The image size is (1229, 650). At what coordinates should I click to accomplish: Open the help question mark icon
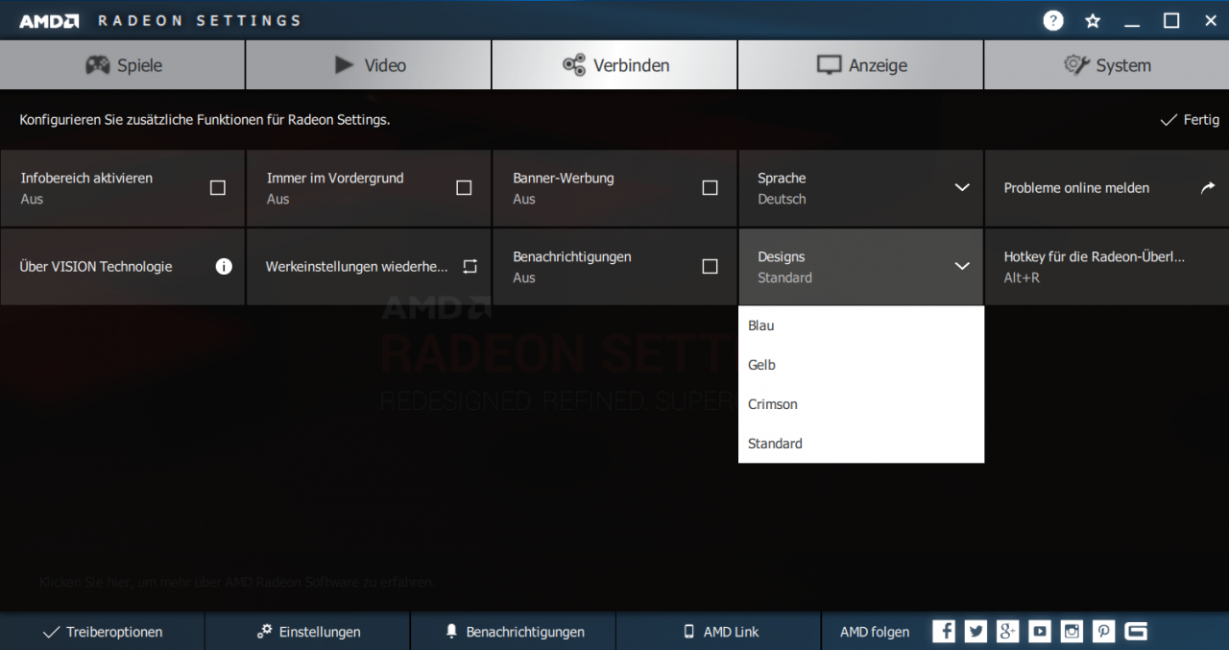(x=1053, y=20)
